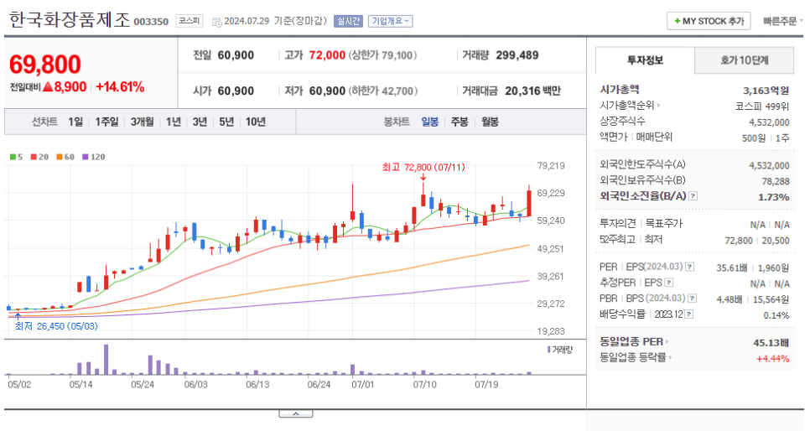This screenshot has height=431, width=810.
Task: Click the purple 120-day moving average swatch
Action: coord(86,157)
